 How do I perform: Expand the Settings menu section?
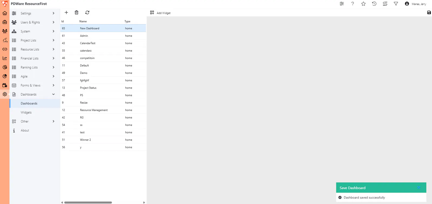coord(35,13)
